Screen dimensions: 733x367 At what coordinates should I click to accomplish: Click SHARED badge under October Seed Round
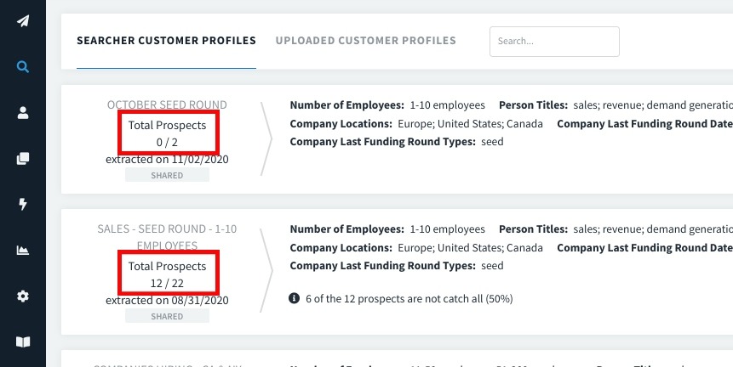tap(167, 175)
